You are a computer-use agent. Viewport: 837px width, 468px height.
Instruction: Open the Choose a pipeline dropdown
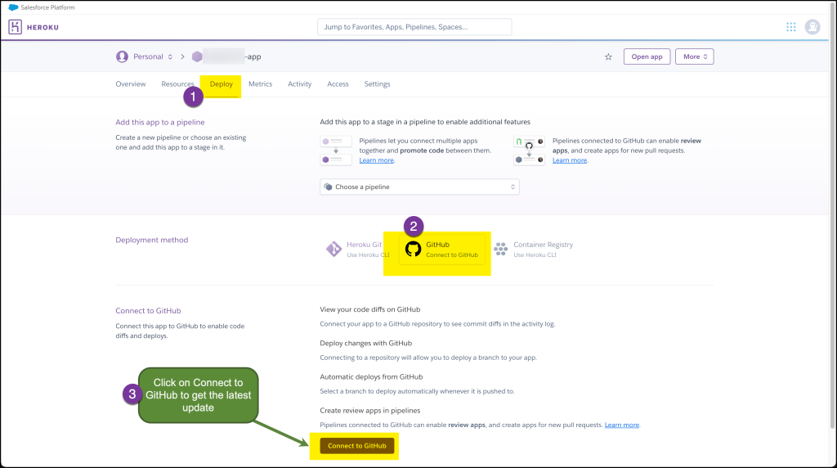(x=419, y=187)
